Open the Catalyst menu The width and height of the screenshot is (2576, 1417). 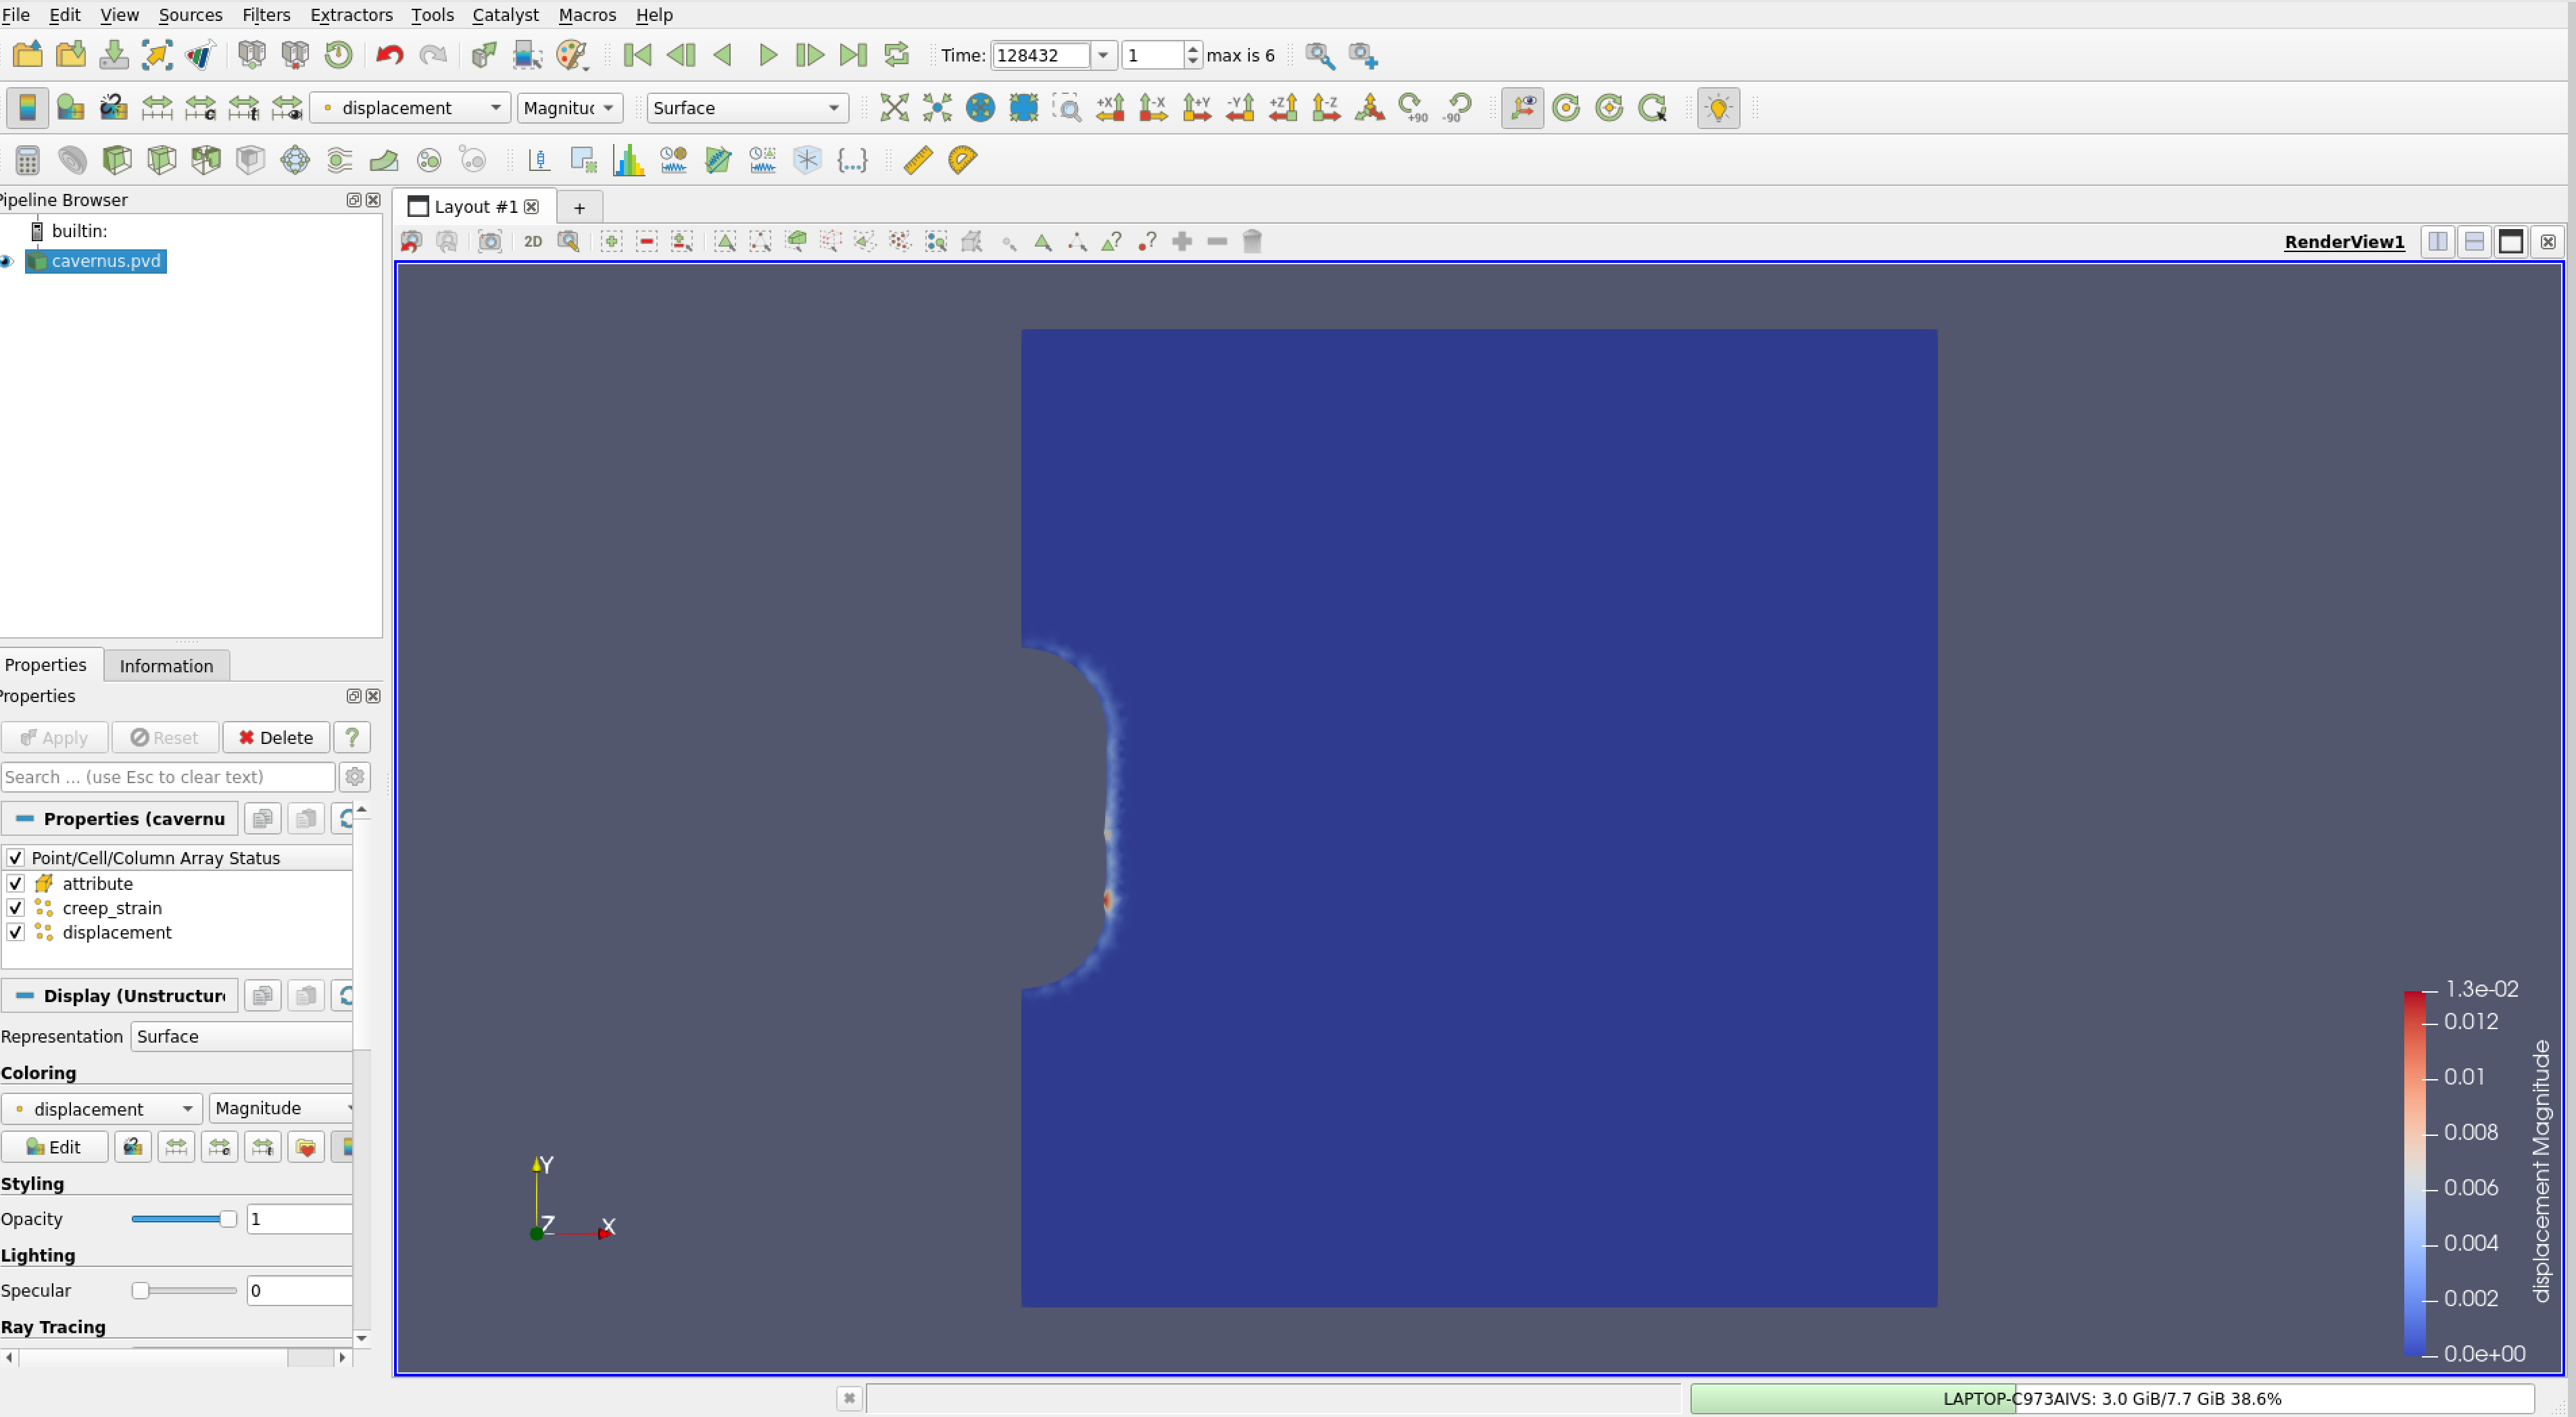pyautogui.click(x=505, y=14)
